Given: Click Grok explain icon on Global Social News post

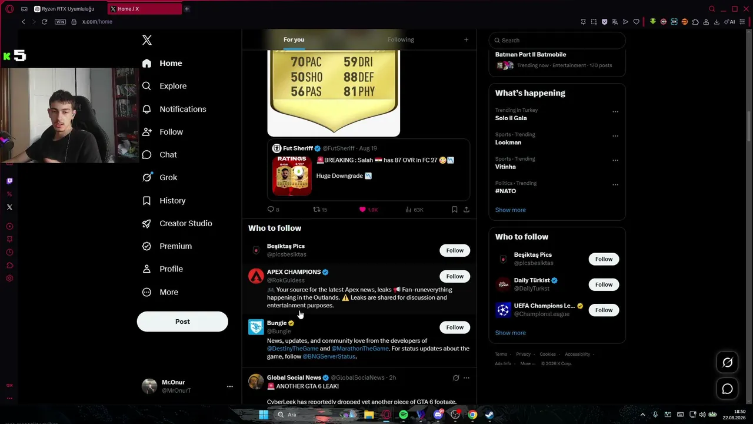Looking at the screenshot, I should pos(456,378).
